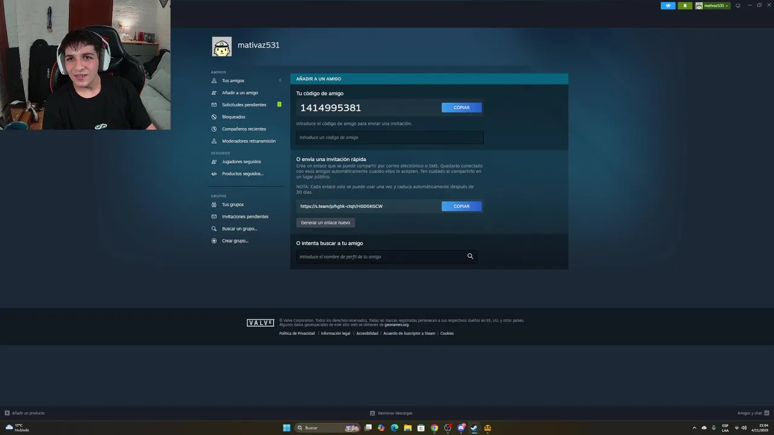This screenshot has height=435, width=774.
Task: Open Tus amigos in the sidebar
Action: coord(233,80)
